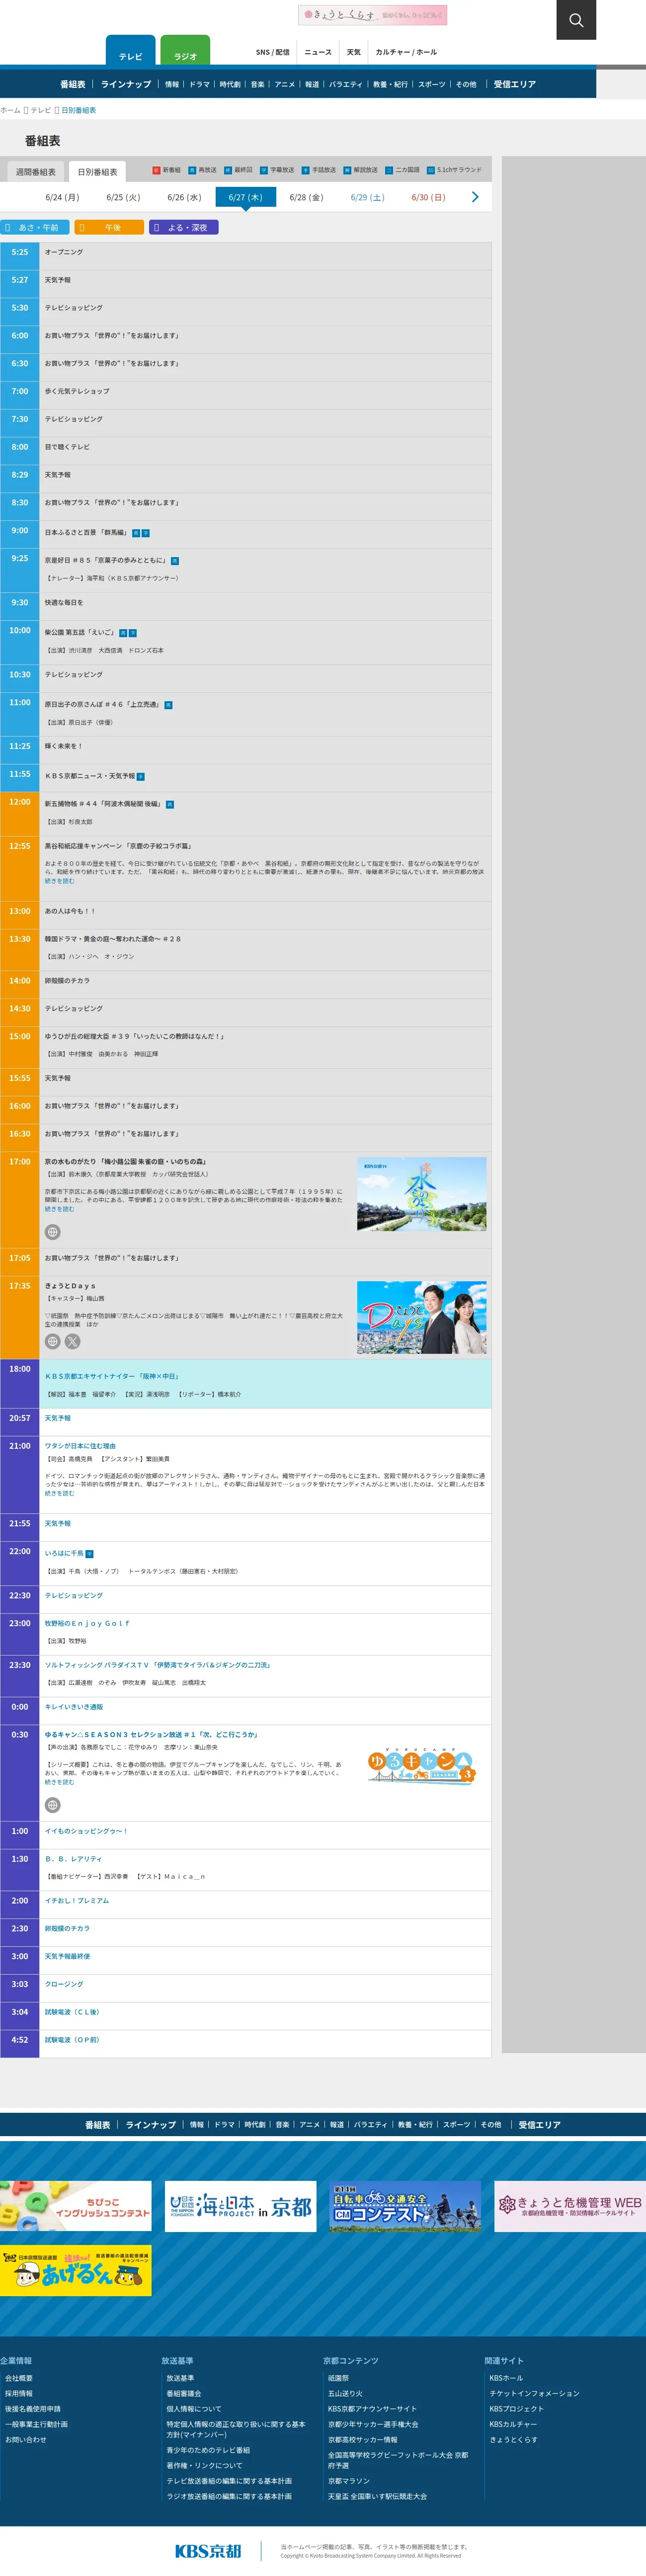Open KBSホール footer link

coord(506,2378)
